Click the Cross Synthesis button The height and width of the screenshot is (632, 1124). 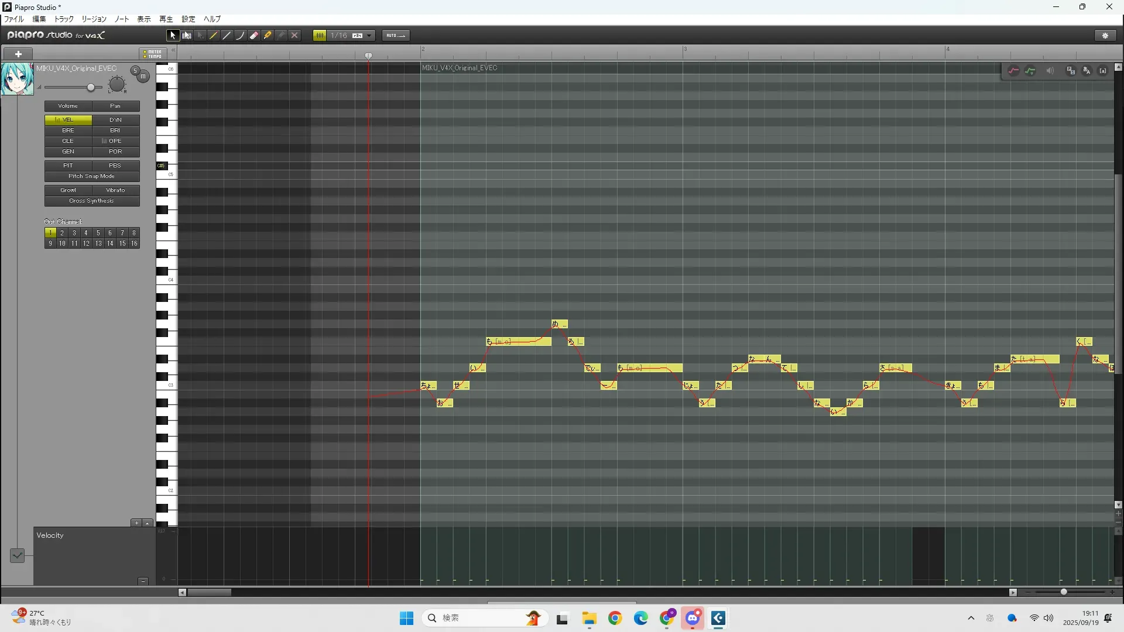point(92,201)
